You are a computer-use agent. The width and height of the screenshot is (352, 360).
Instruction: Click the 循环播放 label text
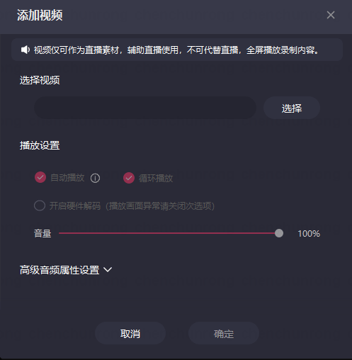[156, 179]
